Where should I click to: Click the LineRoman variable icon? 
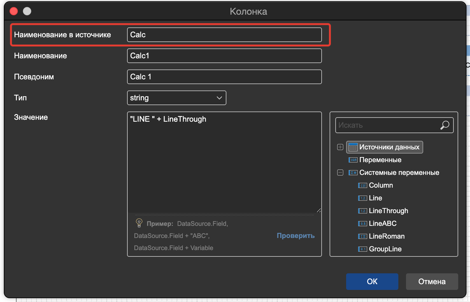click(363, 236)
